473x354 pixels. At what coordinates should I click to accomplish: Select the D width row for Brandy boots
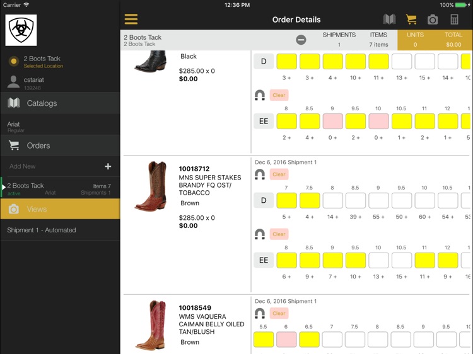click(x=264, y=201)
